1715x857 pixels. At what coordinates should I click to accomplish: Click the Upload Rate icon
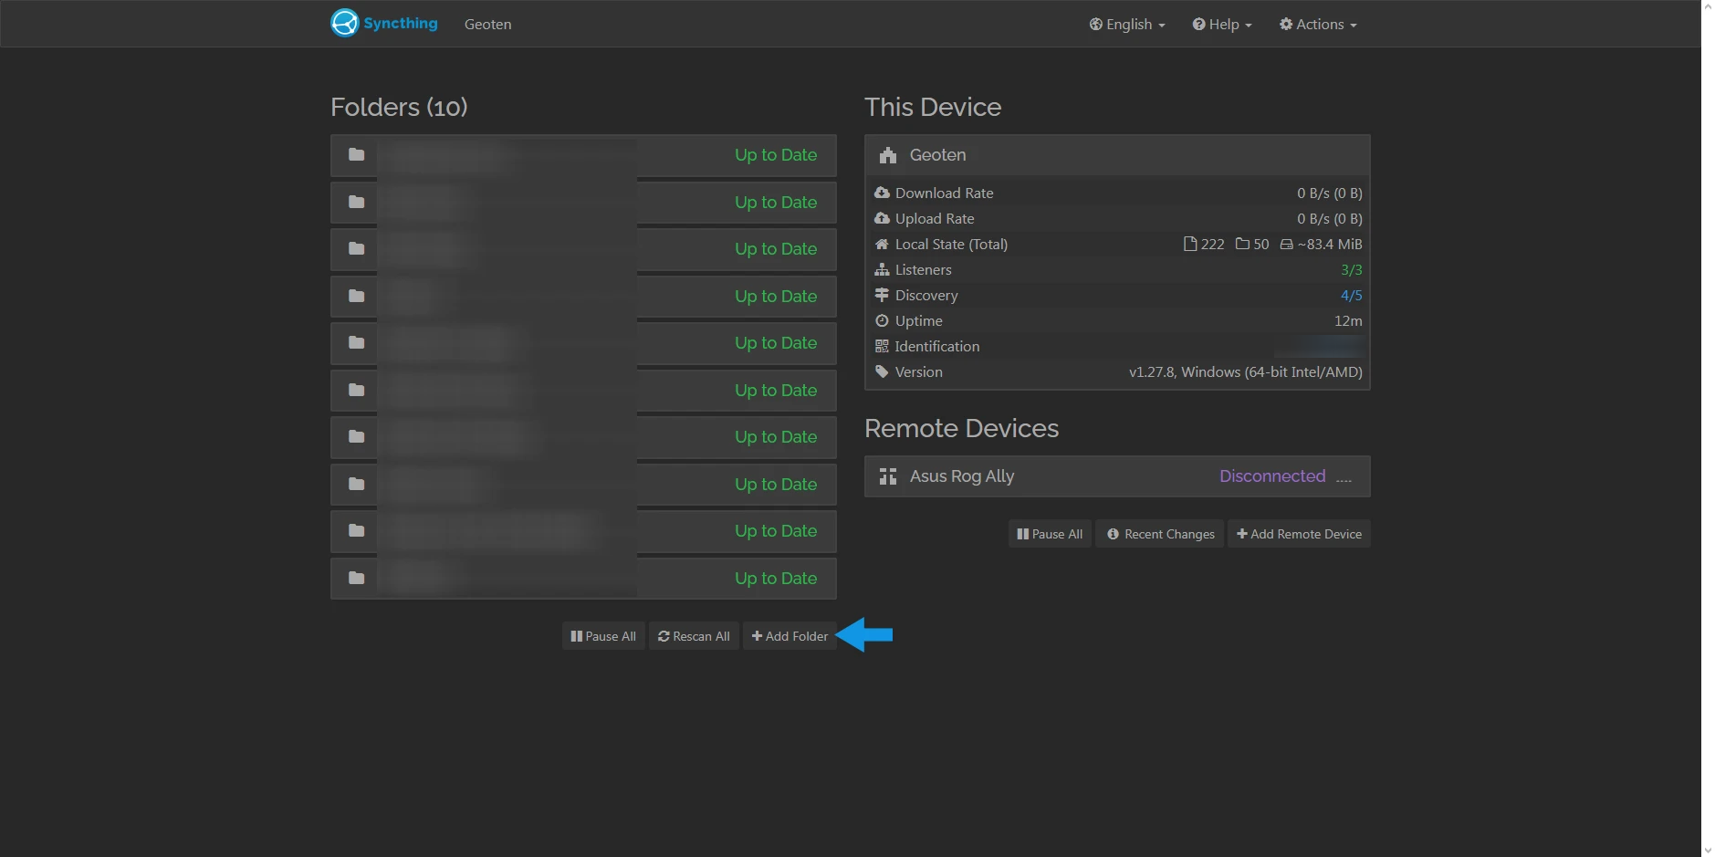click(882, 218)
